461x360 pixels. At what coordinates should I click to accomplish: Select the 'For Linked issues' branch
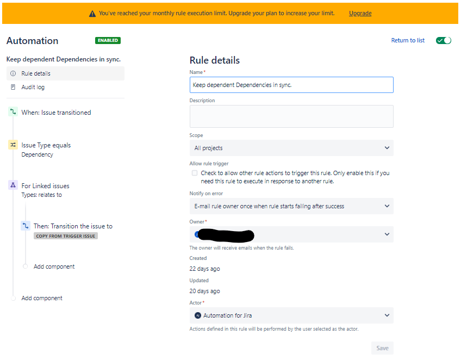pyautogui.click(x=45, y=186)
